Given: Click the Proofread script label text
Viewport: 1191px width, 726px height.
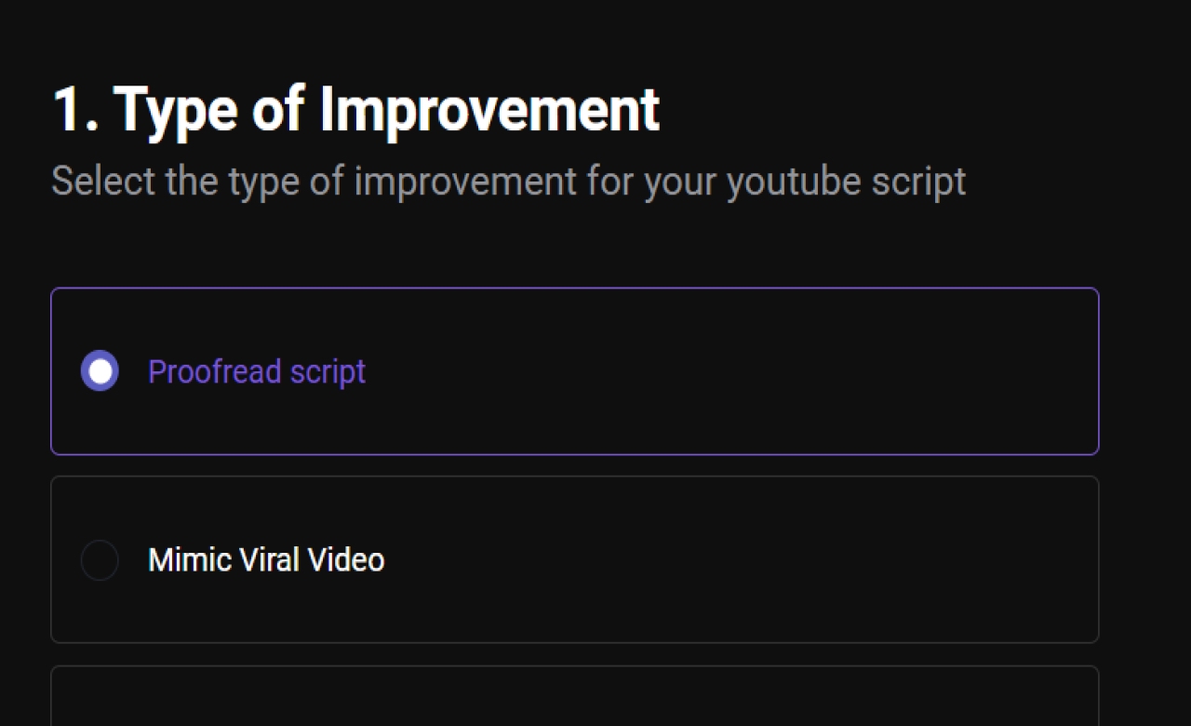Looking at the screenshot, I should click(256, 371).
